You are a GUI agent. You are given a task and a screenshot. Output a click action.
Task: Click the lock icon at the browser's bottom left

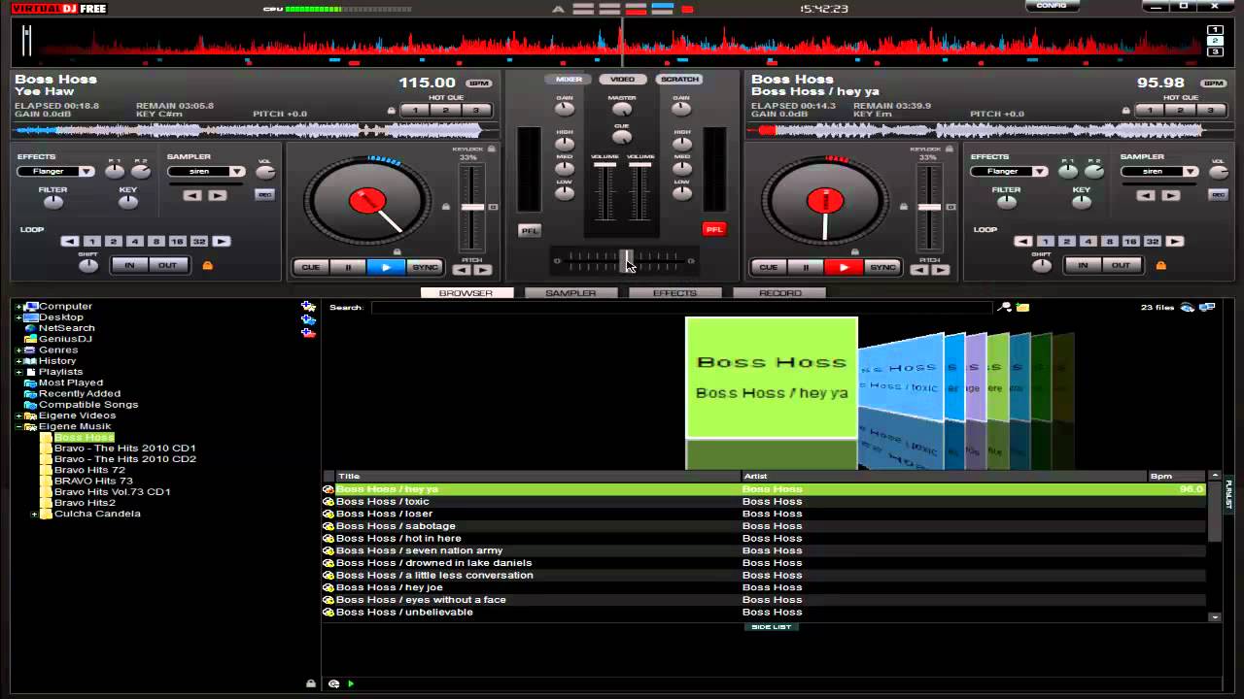[311, 683]
